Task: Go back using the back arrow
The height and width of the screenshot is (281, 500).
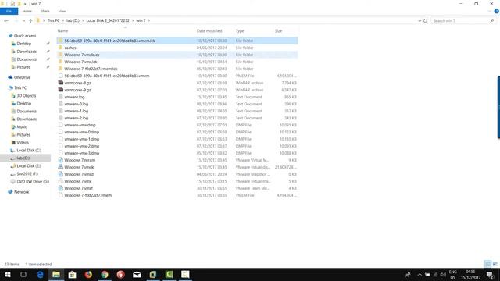Action: point(6,21)
